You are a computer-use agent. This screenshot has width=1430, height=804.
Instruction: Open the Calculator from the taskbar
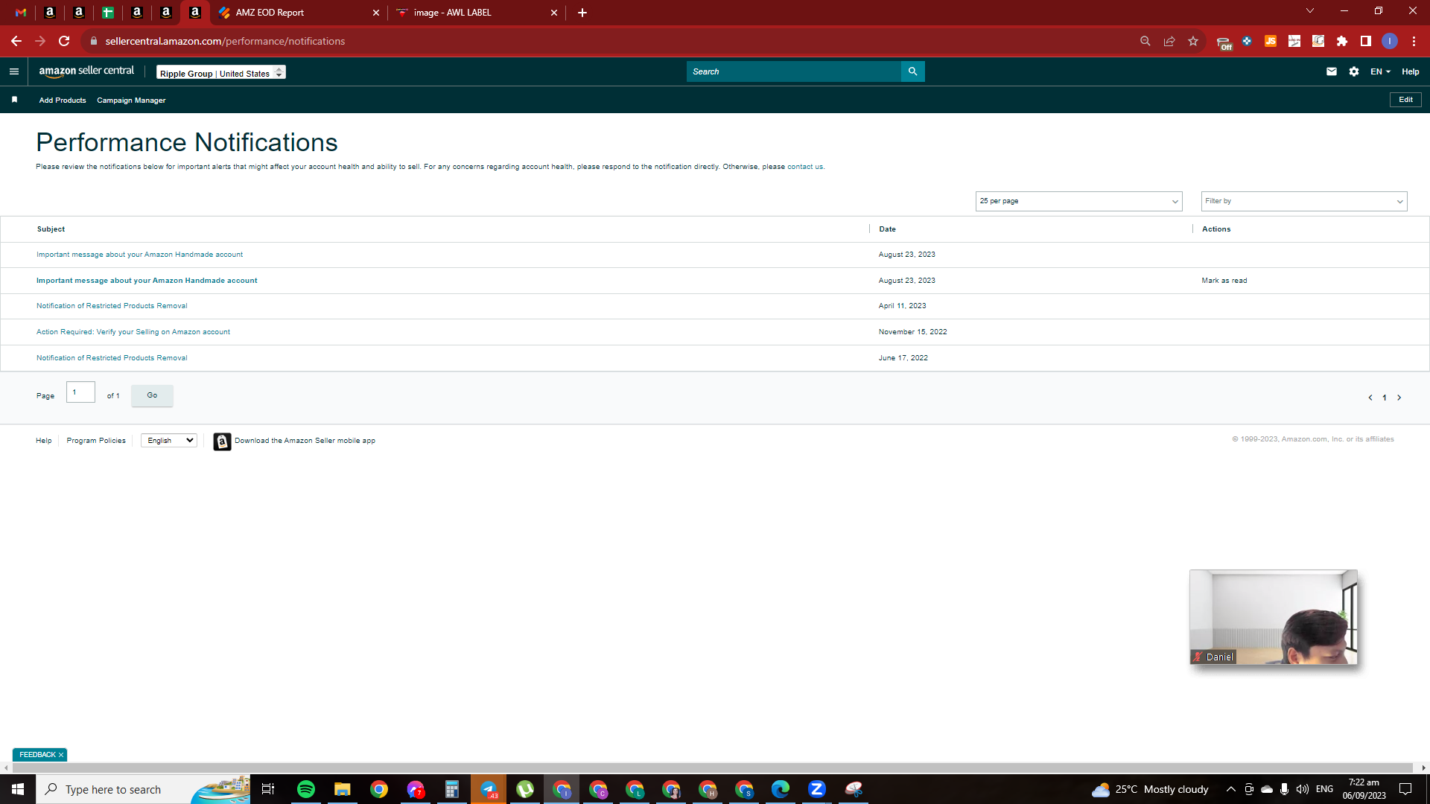452,789
